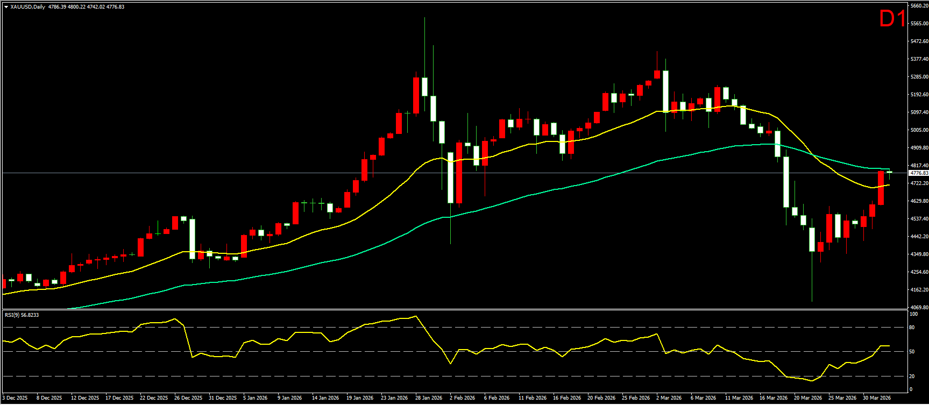The height and width of the screenshot is (405, 929).
Task: Click the 16 Feb 2026 date label
Action: coord(567,398)
